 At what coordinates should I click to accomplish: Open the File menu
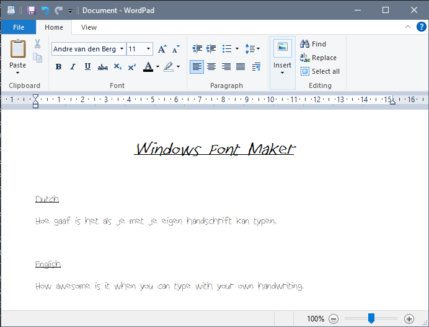(19, 27)
